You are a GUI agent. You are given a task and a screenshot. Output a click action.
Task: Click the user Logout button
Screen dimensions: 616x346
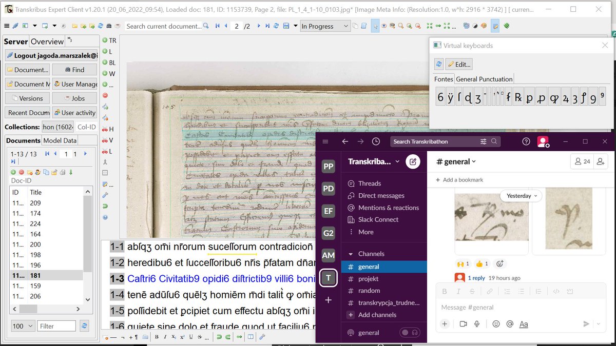coord(51,55)
